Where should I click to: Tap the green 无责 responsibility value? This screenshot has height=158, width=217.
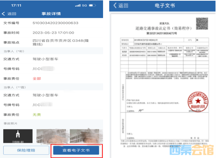pyautogui.click(x=37, y=115)
